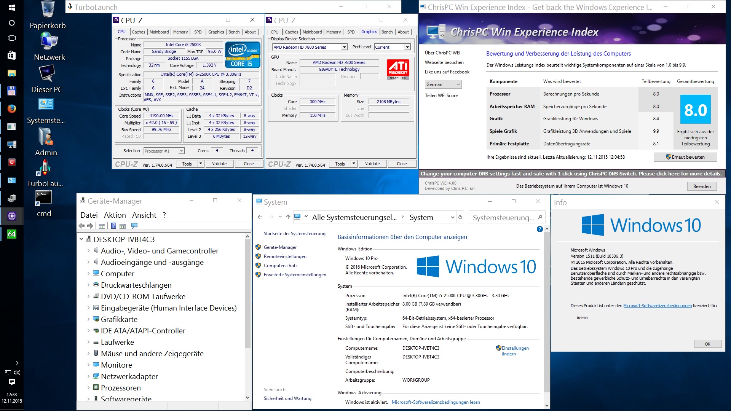Click the ATI Radeon graphics logo
The width and height of the screenshot is (731, 411).
point(398,70)
